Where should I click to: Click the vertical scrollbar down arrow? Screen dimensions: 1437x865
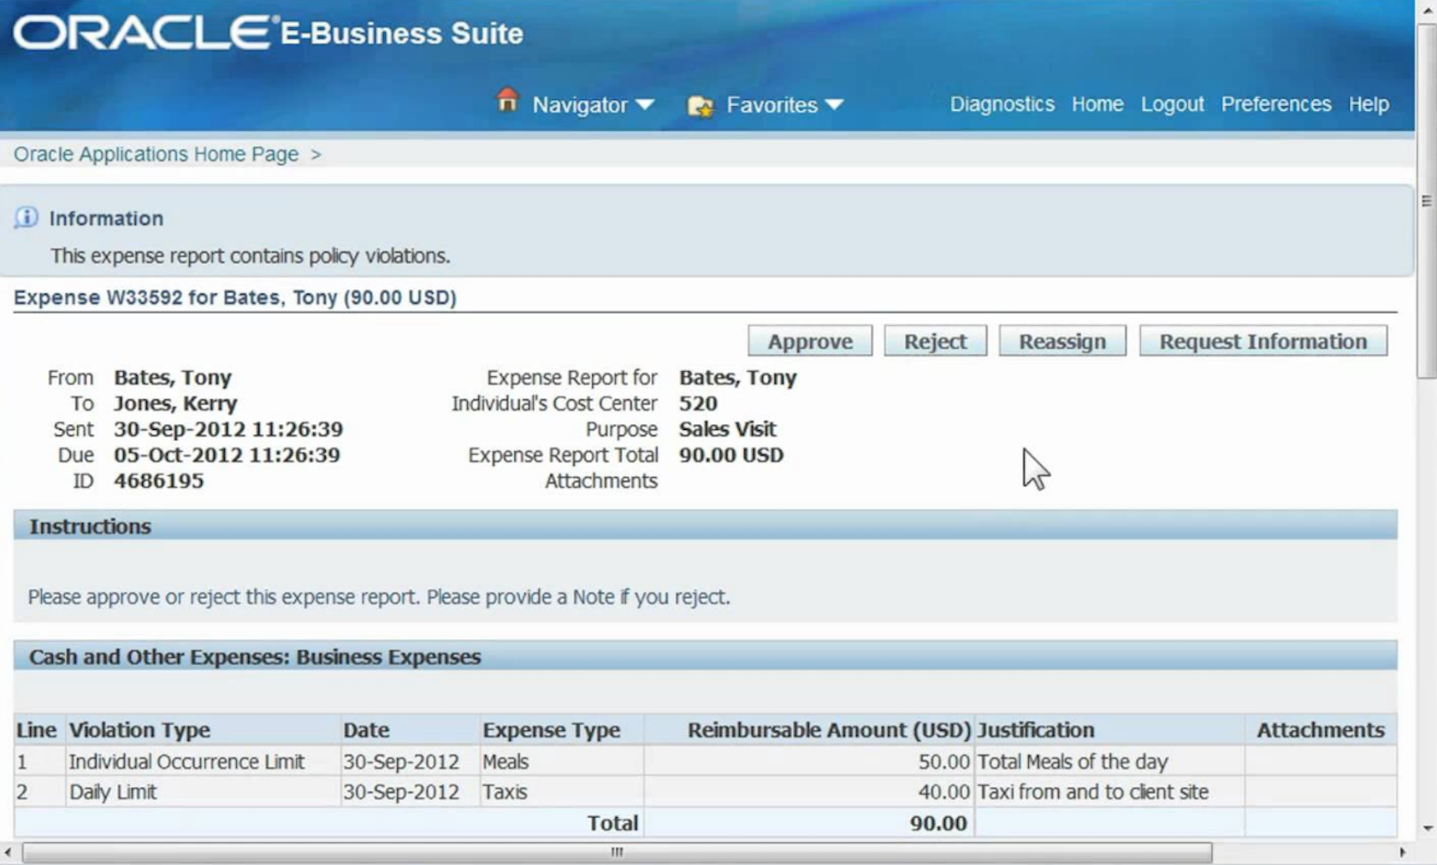[x=1427, y=827]
